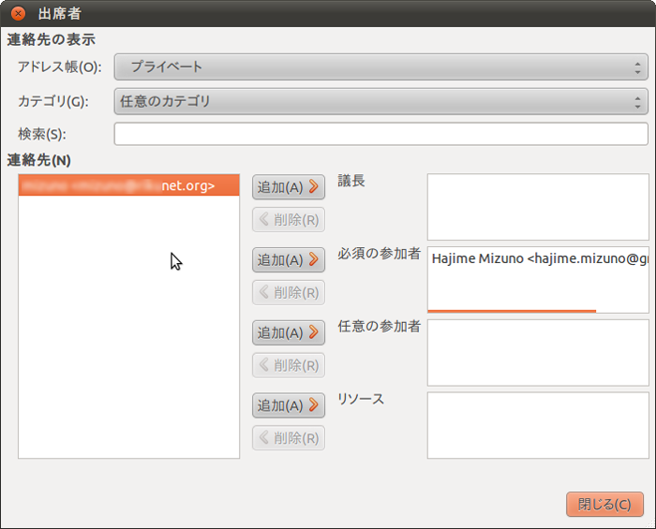The width and height of the screenshot is (656, 529).
Task: Click inside the empty リソース list box
Action: (x=538, y=425)
